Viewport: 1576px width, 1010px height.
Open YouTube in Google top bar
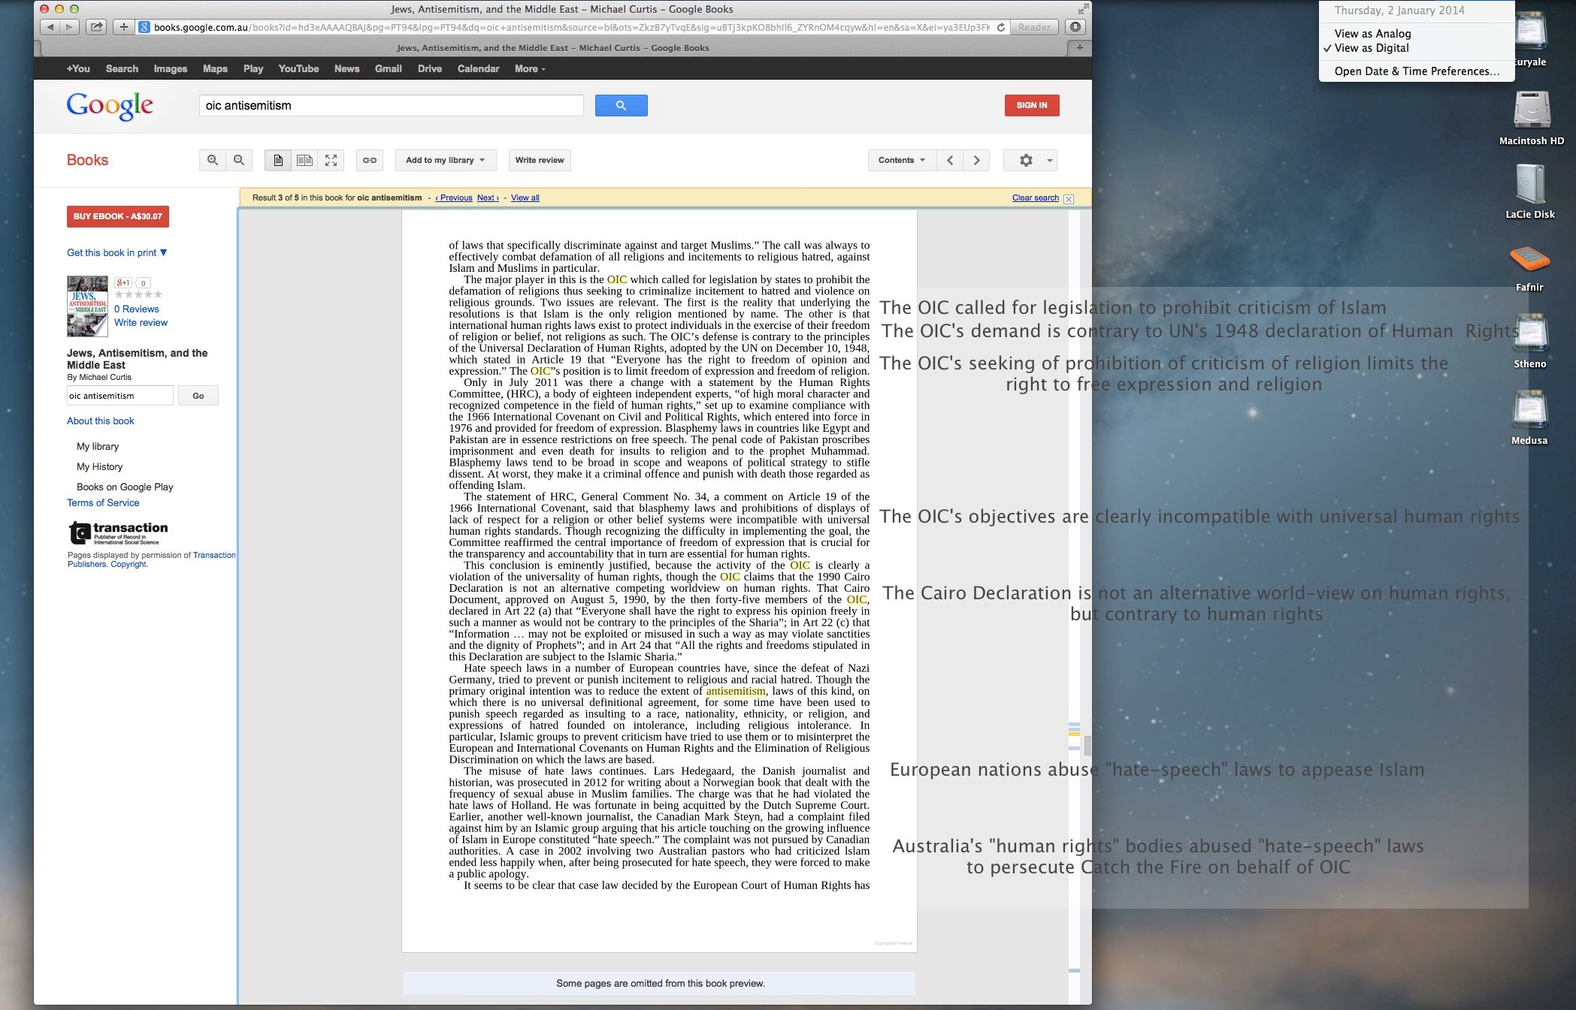click(x=298, y=68)
